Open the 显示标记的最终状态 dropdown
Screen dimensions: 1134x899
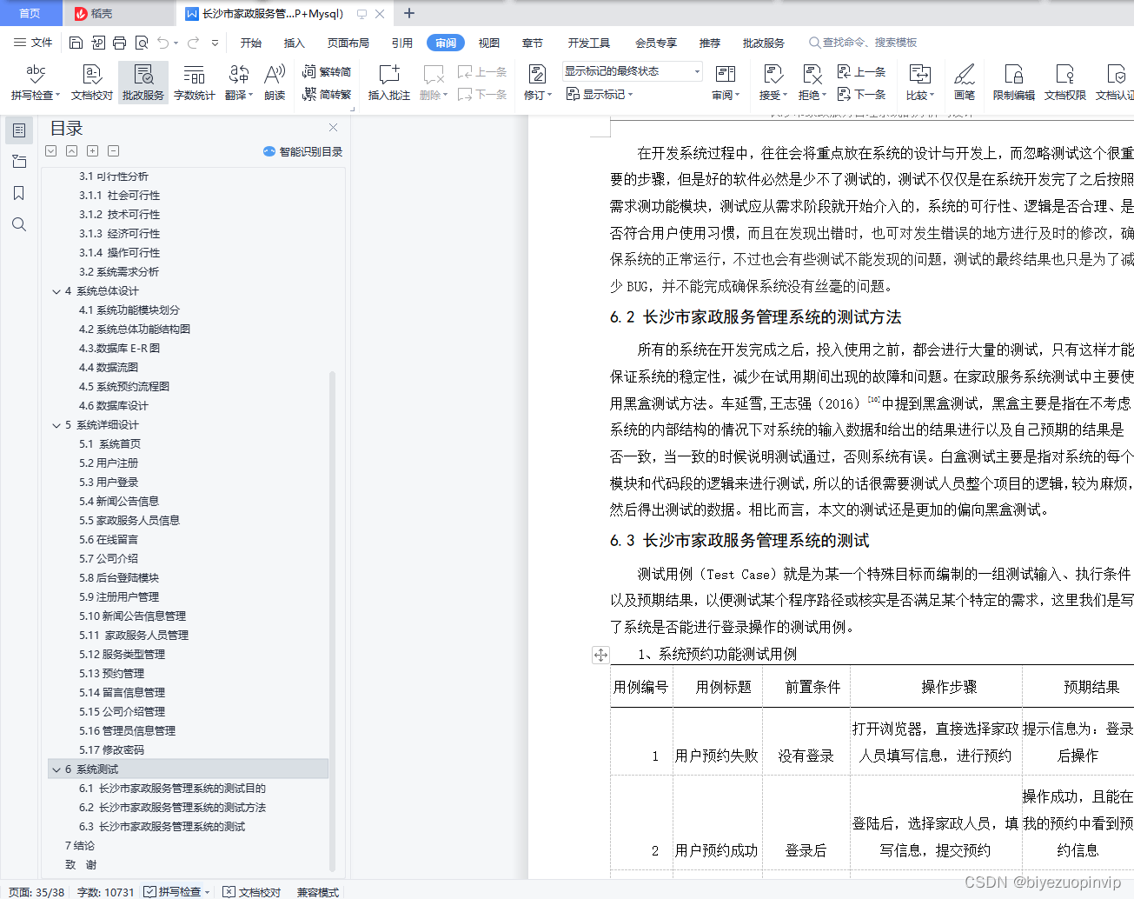tap(632, 71)
